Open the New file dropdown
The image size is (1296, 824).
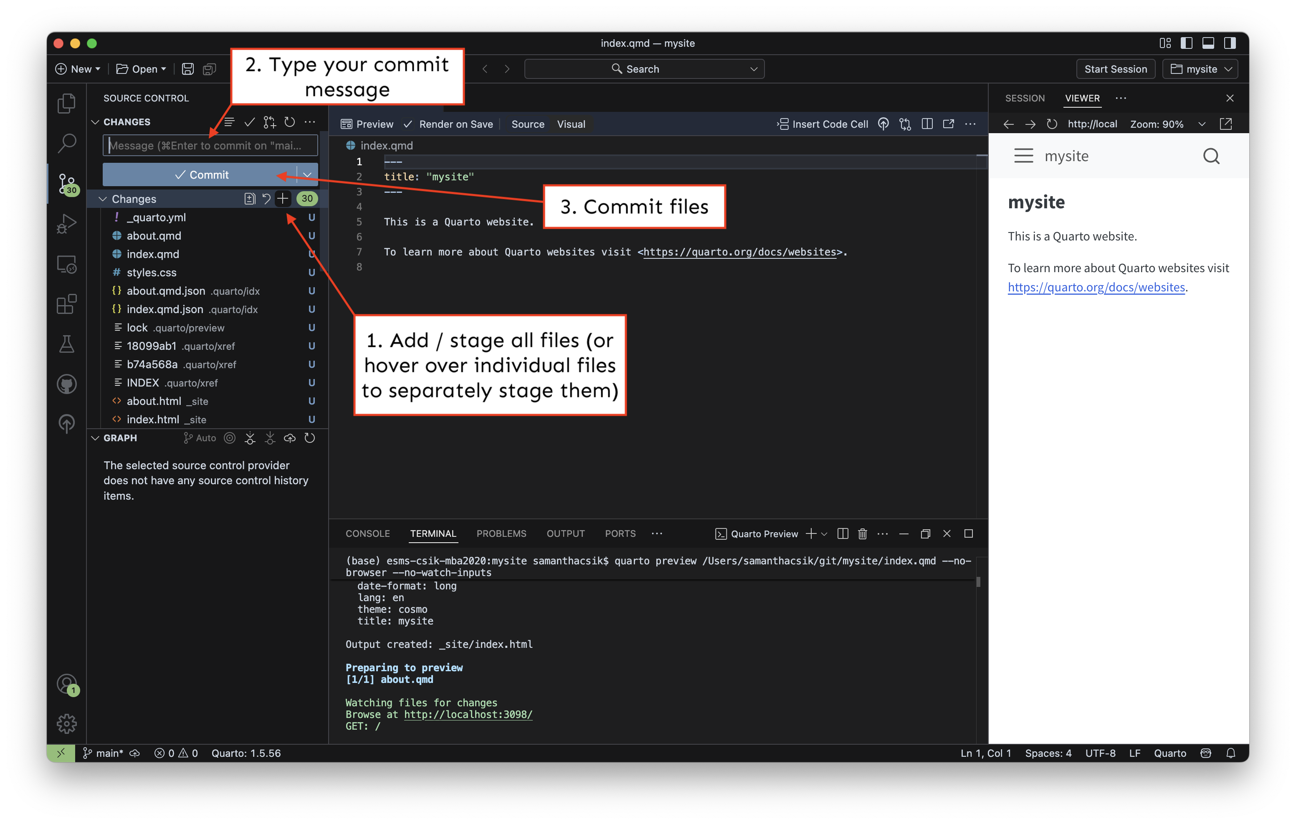click(78, 69)
